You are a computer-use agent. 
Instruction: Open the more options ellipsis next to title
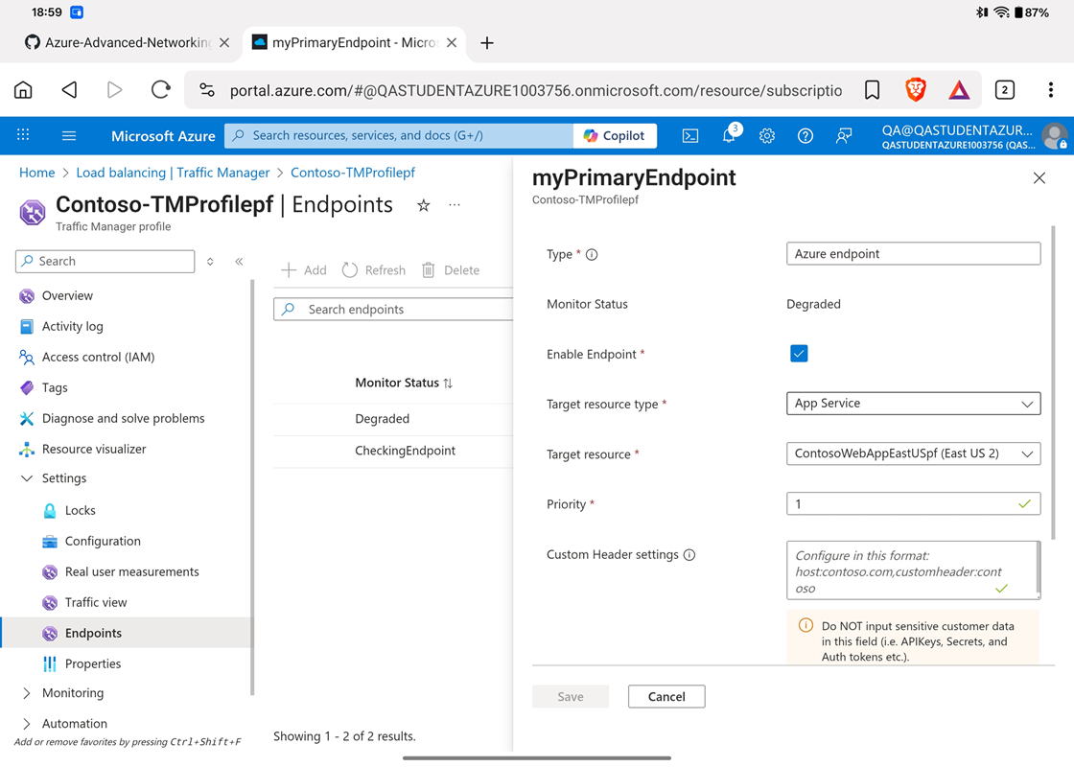pyautogui.click(x=455, y=205)
